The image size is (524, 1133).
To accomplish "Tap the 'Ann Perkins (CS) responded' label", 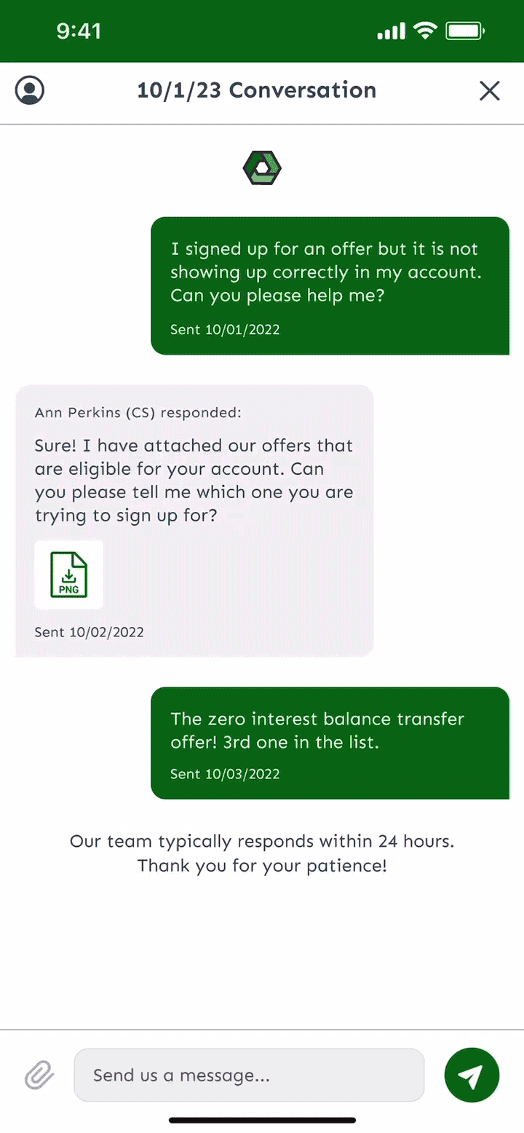I will tap(138, 413).
